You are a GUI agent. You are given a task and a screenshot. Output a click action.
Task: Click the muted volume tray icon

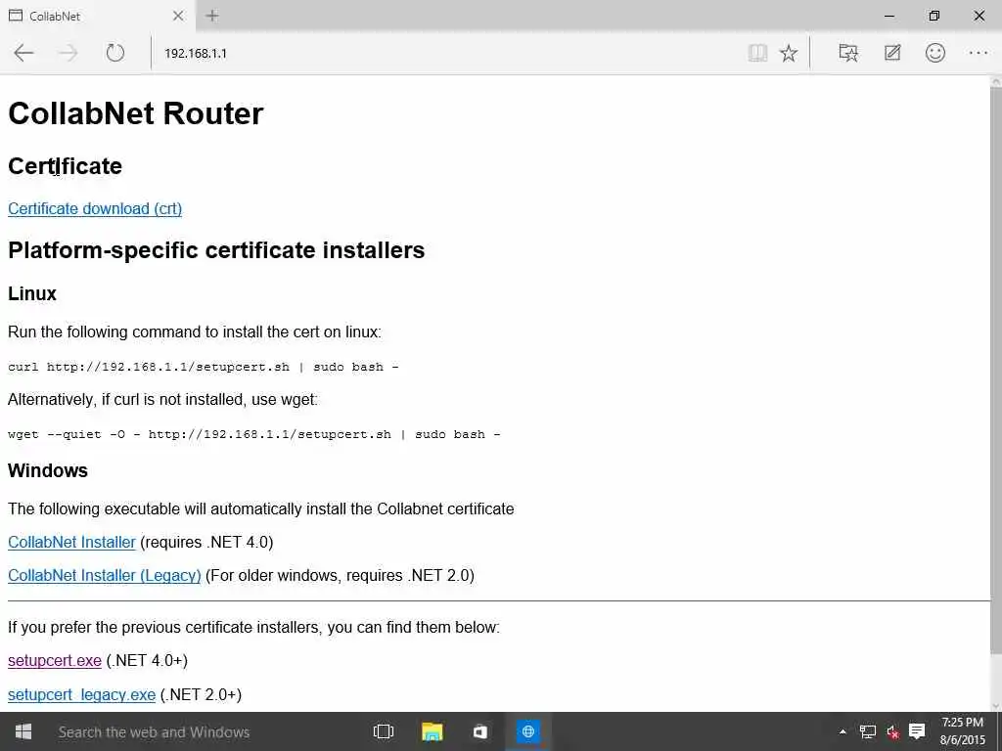(892, 731)
